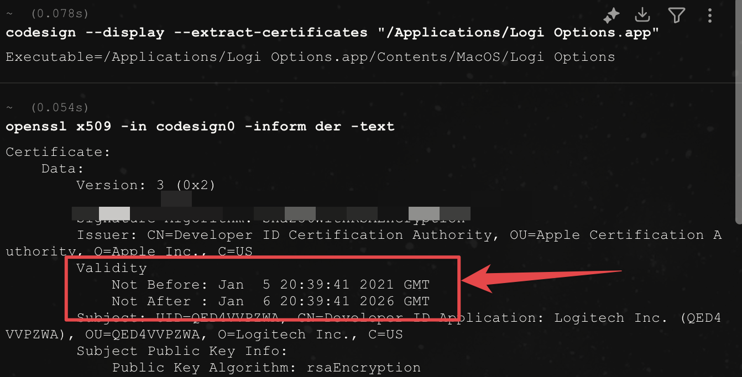Click the 'Not After' expiration date line

click(270, 301)
